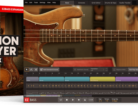The height and width of the screenshot is (110, 138).
Task: Select the pencil draw tool
Action: pos(31,70)
